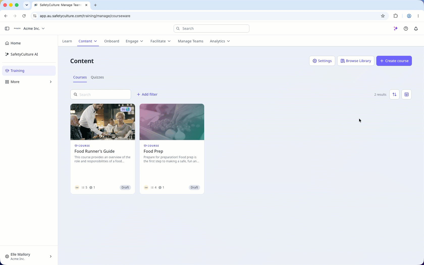Click the Food Prep course title
This screenshot has height=265, width=424.
pos(153,151)
